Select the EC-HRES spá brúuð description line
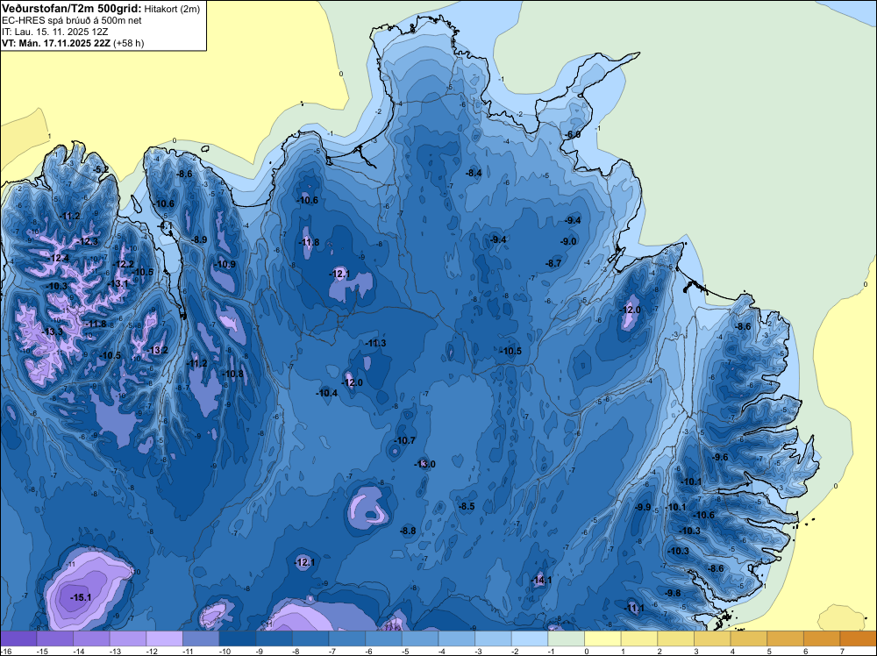 click(72, 21)
